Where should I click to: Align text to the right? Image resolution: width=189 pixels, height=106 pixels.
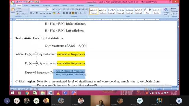tap(70, 13)
